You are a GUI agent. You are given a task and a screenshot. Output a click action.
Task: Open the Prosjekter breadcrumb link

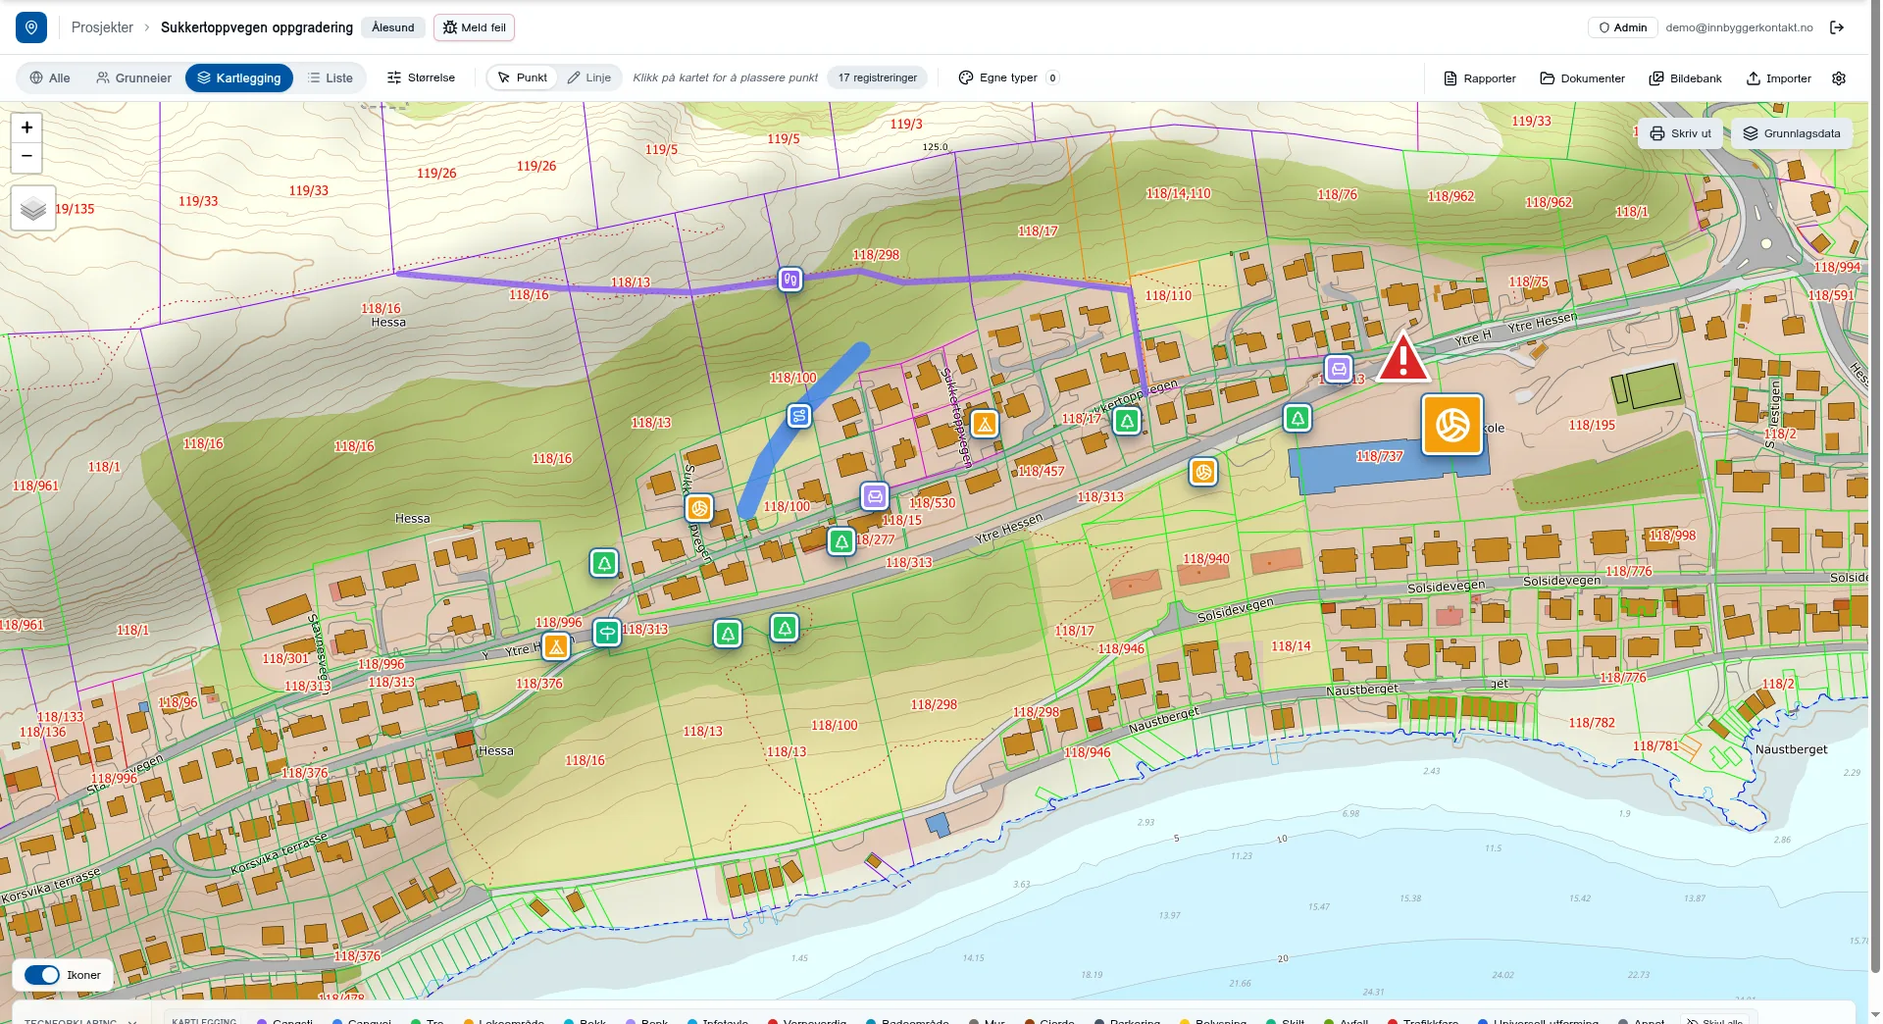(x=102, y=27)
